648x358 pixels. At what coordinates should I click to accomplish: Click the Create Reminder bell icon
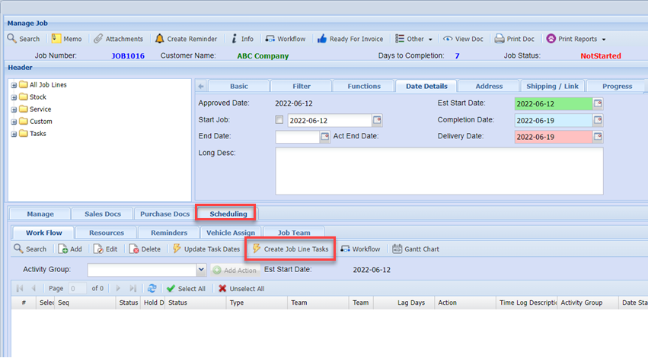159,39
